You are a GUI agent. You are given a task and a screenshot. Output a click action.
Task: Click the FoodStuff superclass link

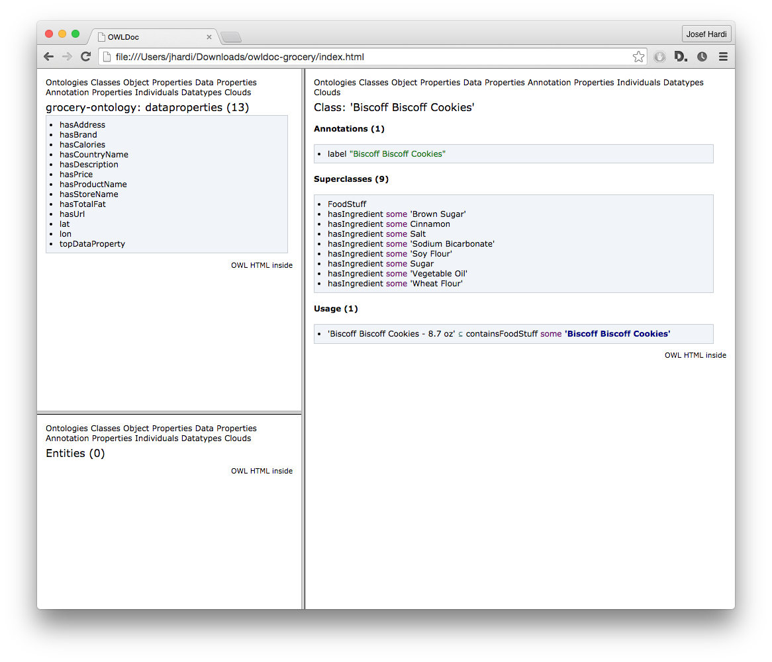point(347,204)
